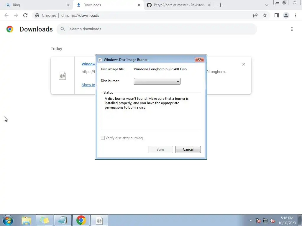Expand the Disc burner dropdown
Screen dimensions: 302x226
tap(157, 81)
